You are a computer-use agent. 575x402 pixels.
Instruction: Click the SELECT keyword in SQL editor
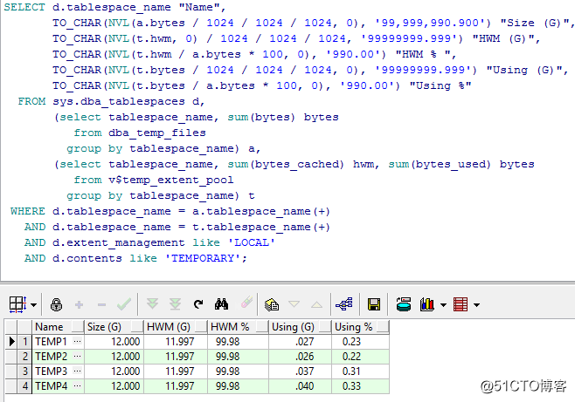(x=24, y=7)
